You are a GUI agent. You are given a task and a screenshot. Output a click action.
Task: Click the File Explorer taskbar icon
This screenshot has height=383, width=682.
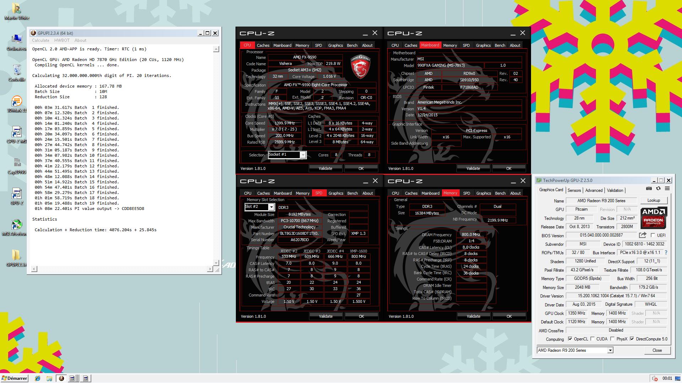click(49, 378)
